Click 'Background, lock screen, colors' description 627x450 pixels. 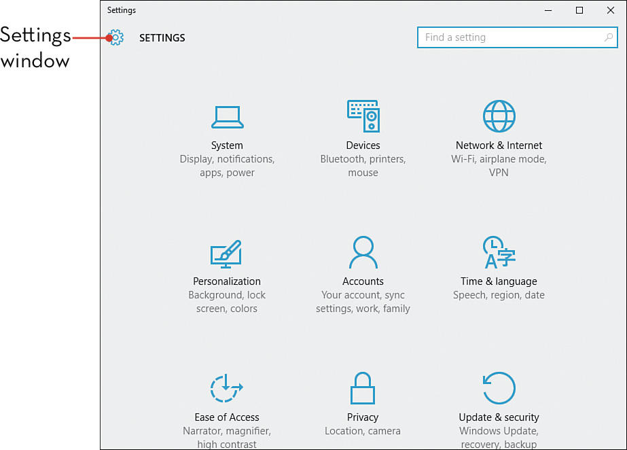[x=227, y=302]
